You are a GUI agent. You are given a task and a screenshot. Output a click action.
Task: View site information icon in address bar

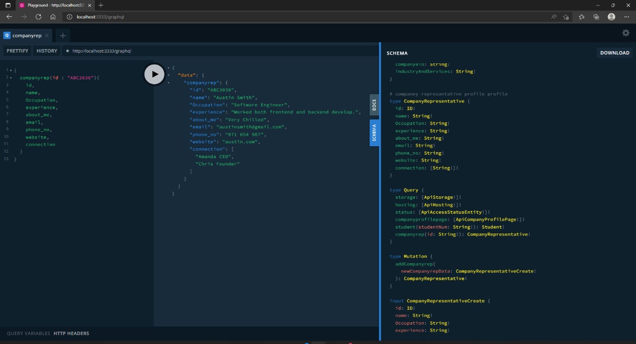[x=70, y=17]
